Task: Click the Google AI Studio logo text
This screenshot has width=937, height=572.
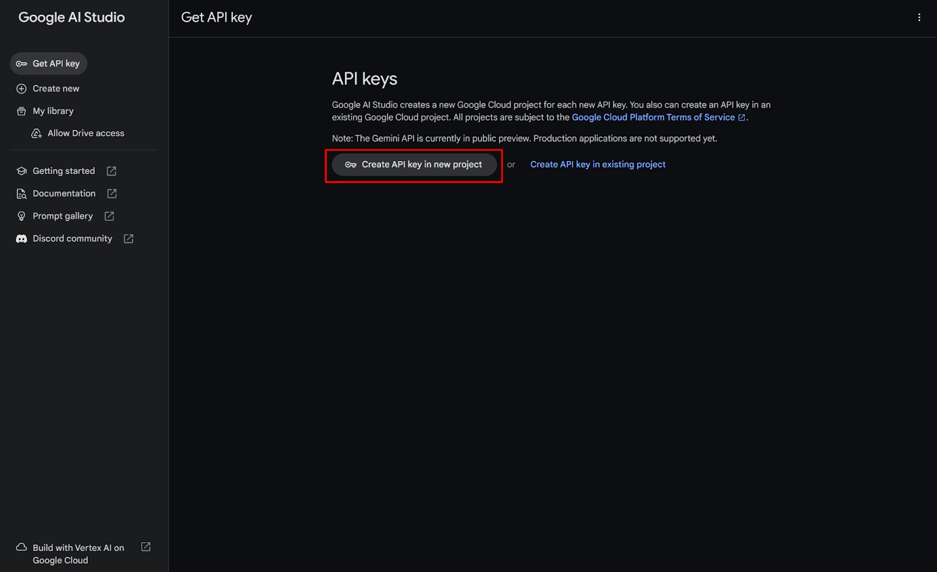Action: [71, 18]
